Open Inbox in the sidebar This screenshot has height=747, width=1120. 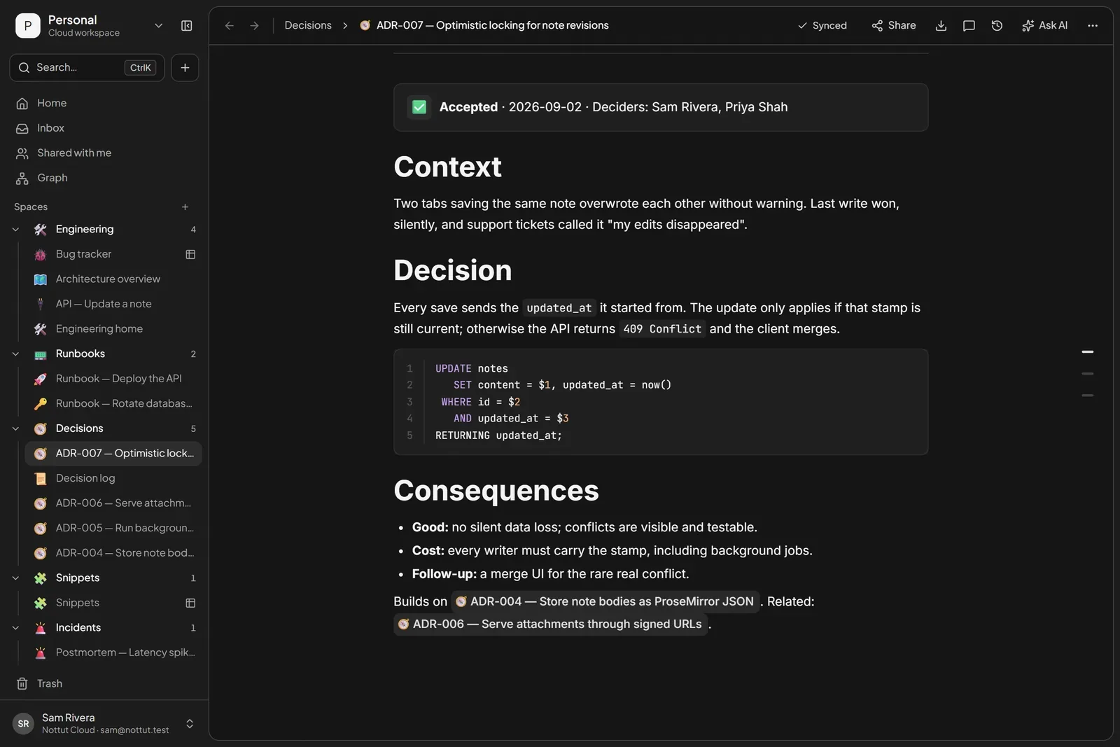[x=104, y=128]
